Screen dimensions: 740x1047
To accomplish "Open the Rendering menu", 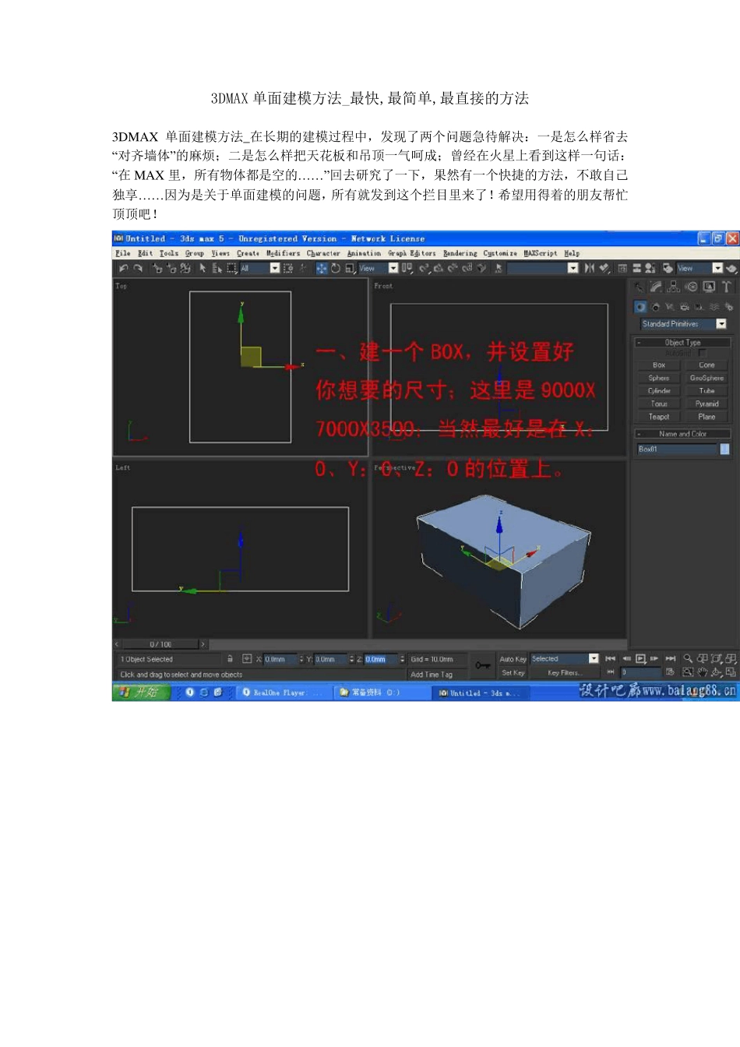I will click(x=460, y=253).
